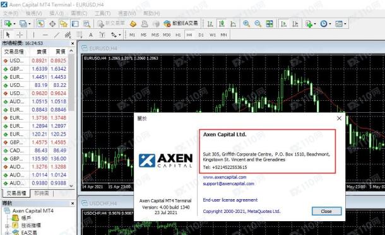Open the Tools (T) menu

click(x=103, y=13)
